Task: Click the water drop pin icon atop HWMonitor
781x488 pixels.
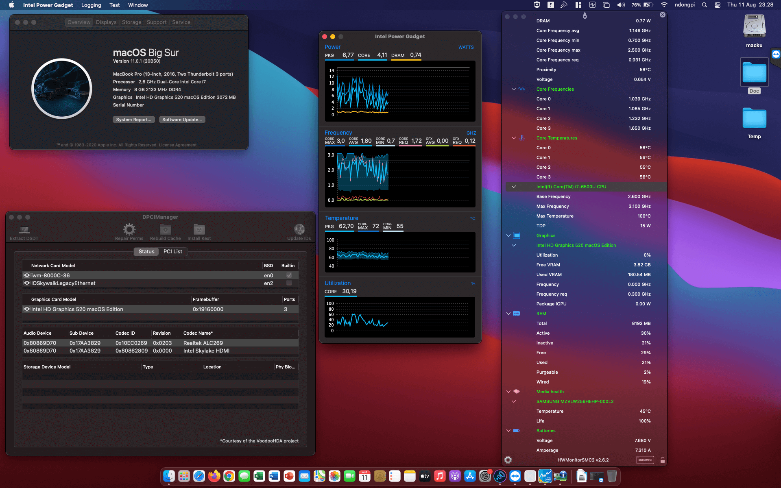Action: (x=585, y=15)
